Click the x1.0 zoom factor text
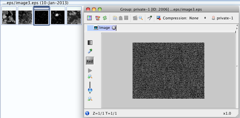The width and height of the screenshot is (240, 118). (227, 114)
